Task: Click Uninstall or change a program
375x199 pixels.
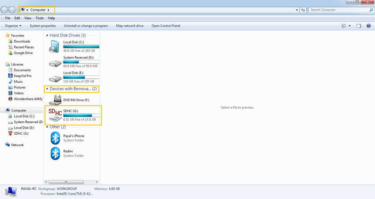Action: (x=86, y=26)
